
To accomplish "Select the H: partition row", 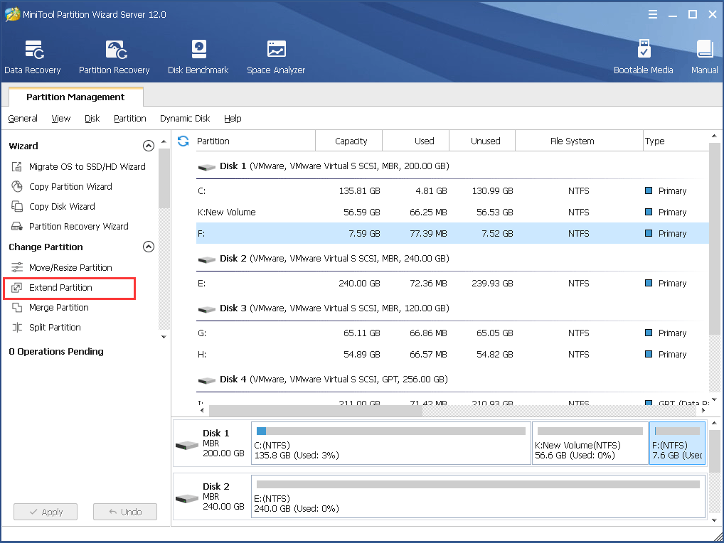I will point(452,355).
